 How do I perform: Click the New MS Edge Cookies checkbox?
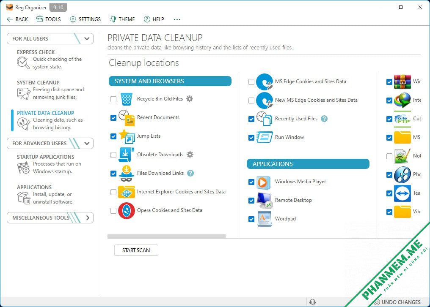click(x=251, y=101)
